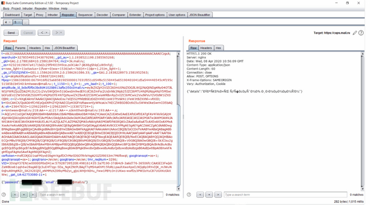Image resolution: width=370 pixels, height=205 pixels.
Task: Click the response JSON body with "details" line
Action: click(x=245, y=92)
